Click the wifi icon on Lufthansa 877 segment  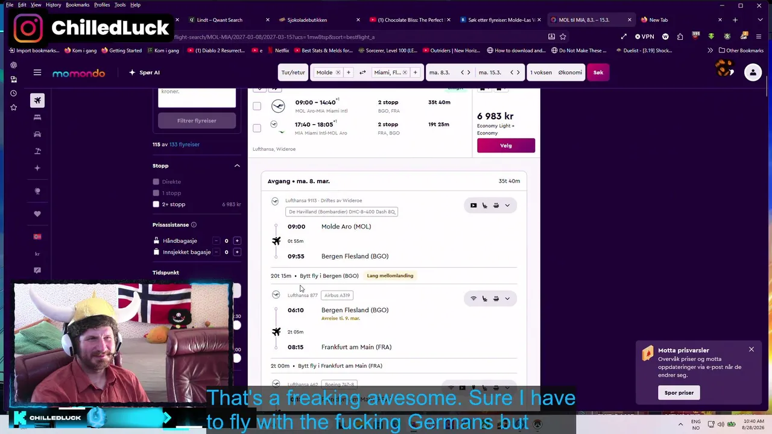point(473,298)
